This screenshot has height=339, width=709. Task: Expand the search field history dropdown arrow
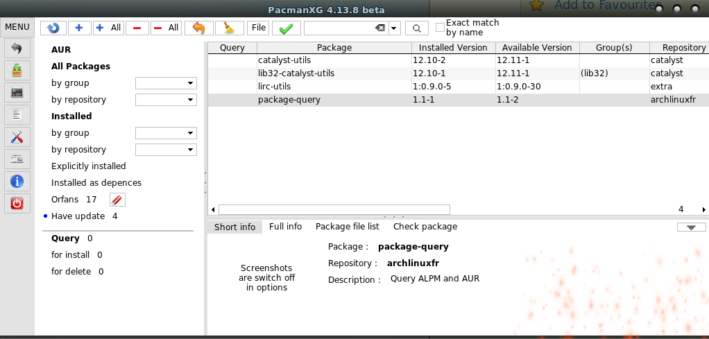click(394, 28)
